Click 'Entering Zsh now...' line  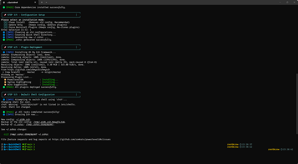[x=21, y=115]
